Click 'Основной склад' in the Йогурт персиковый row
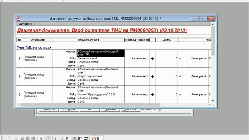Image resolution: width=249 pixels, height=140 pixels. [88, 80]
